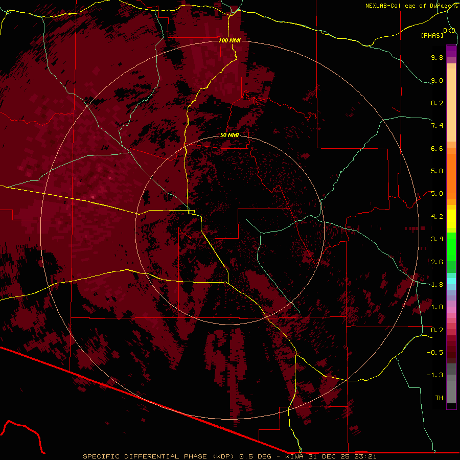Image resolution: width=460 pixels, height=460 pixels.
Task: Click the 8.2 value on the color scale
Action: 437,103
